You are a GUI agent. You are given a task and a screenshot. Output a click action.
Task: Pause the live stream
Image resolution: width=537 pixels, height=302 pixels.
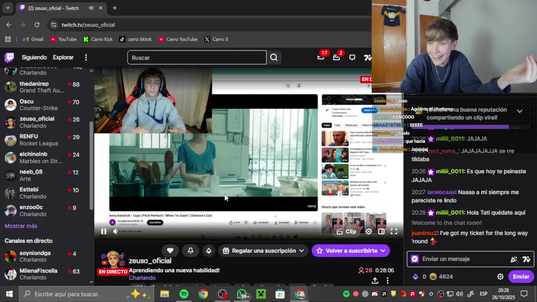pos(104,231)
